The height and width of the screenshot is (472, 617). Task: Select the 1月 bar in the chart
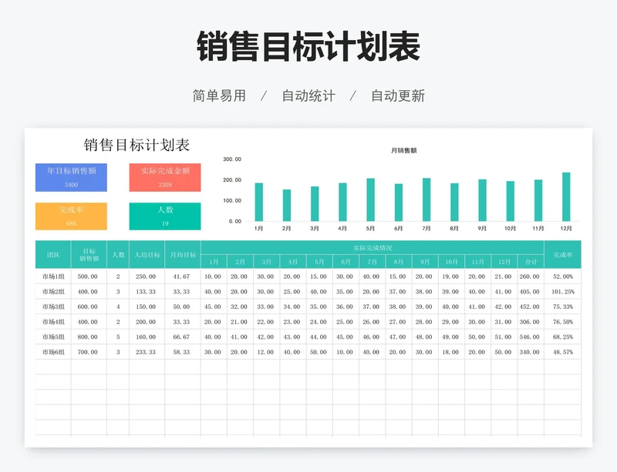[259, 202]
